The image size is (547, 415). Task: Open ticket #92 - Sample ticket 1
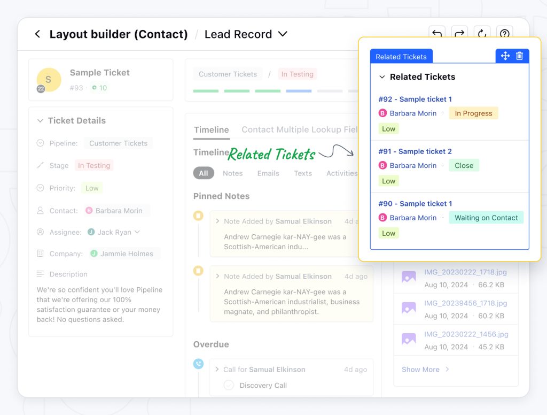coord(415,99)
